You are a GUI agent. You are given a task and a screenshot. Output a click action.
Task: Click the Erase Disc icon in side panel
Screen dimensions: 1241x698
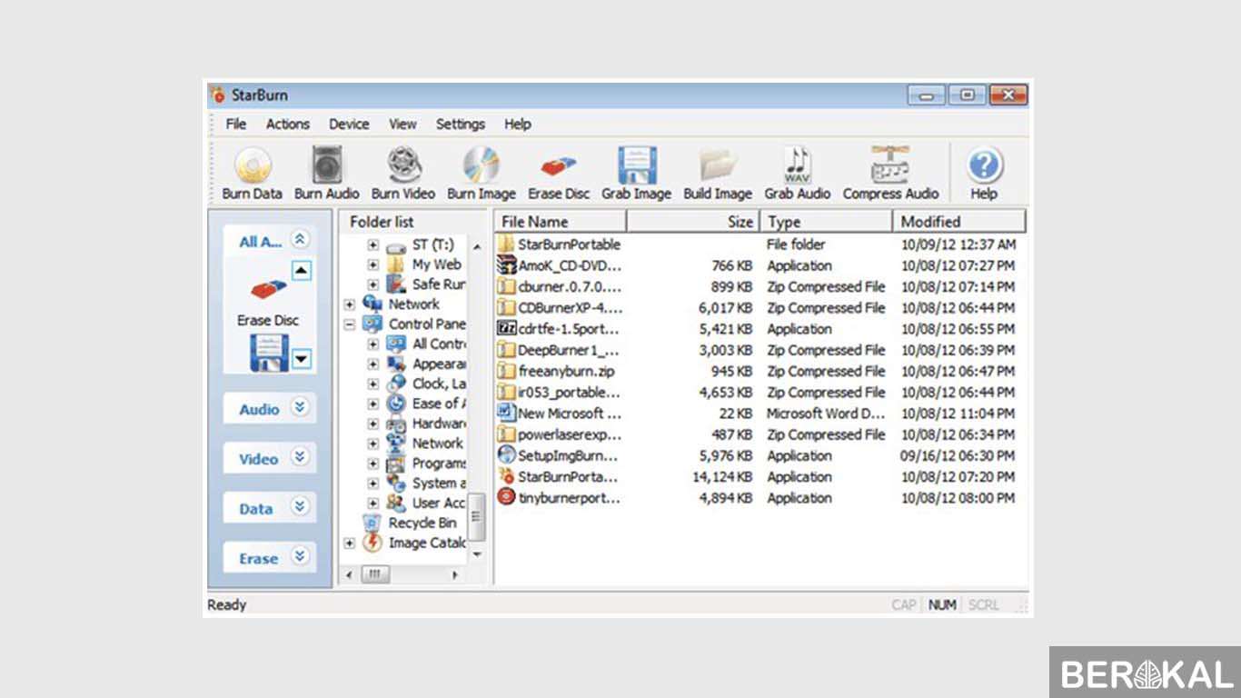pyautogui.click(x=268, y=291)
